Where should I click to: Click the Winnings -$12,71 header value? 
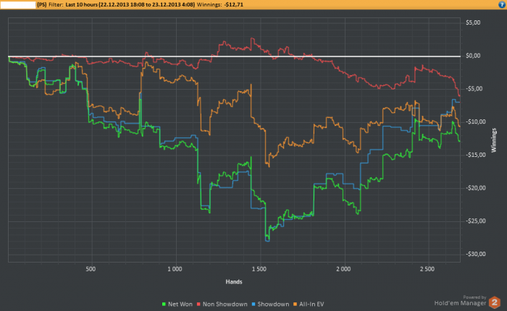tap(220, 4)
